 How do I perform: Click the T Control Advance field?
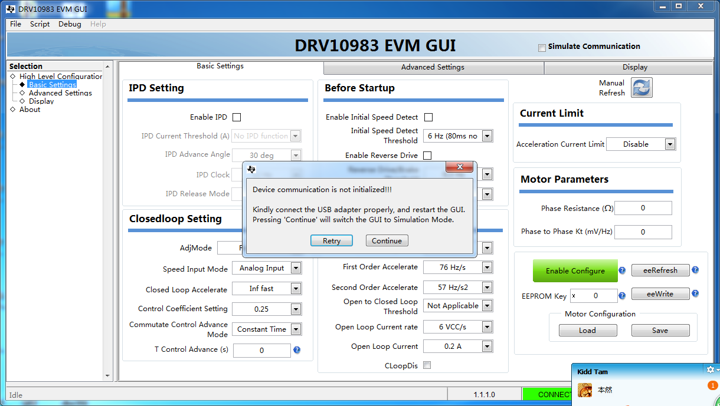262,351
